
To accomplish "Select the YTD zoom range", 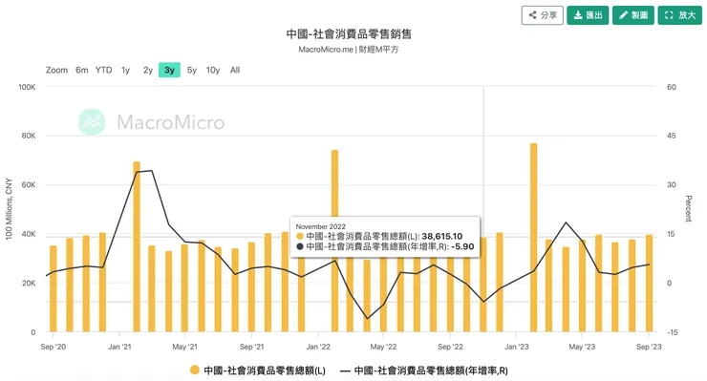I will (x=103, y=70).
